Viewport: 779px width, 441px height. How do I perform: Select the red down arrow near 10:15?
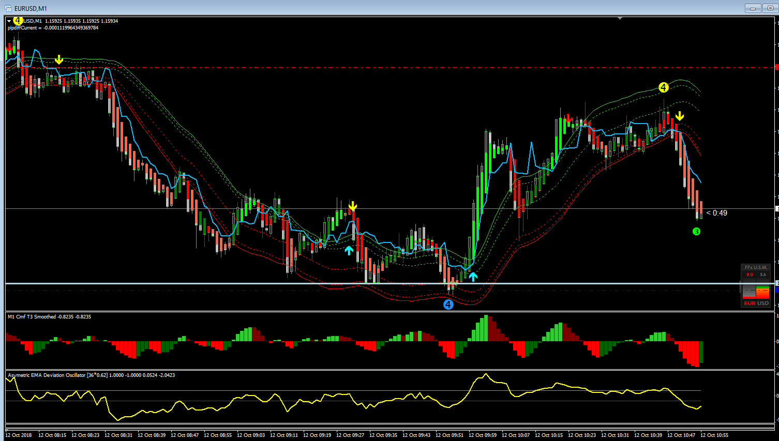568,118
